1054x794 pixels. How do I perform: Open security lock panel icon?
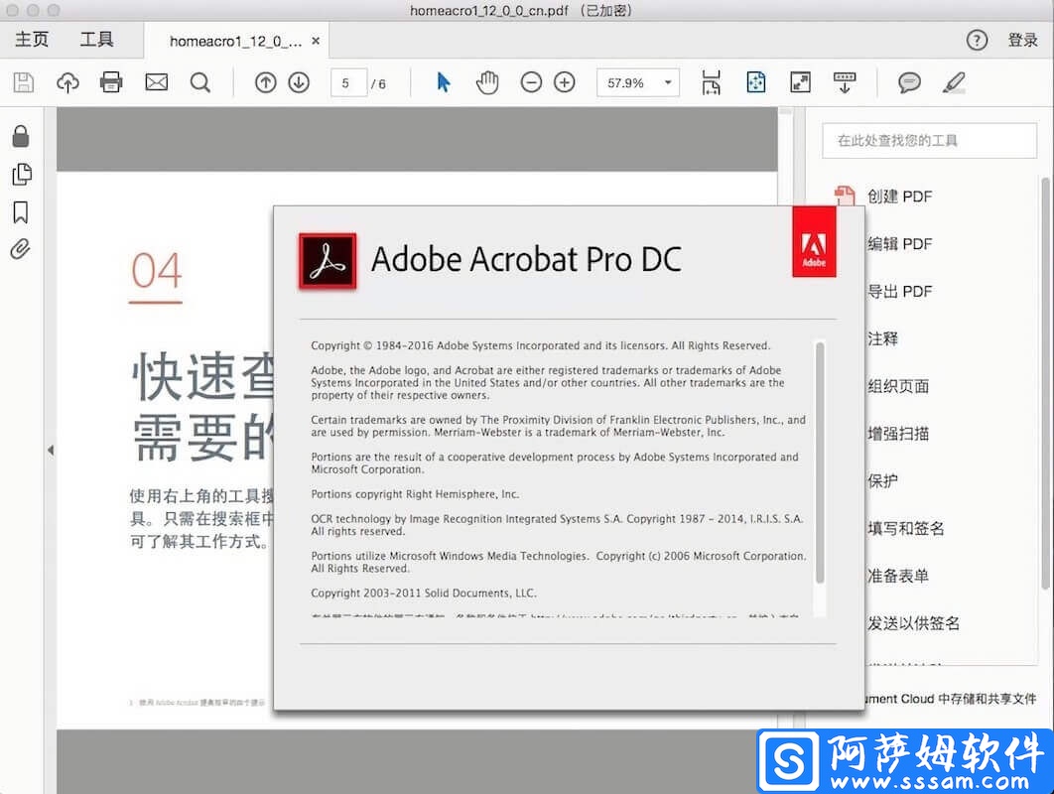coord(21,136)
